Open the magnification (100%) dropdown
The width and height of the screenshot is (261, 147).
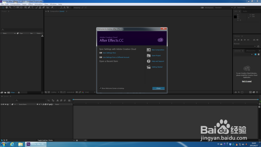click(x=55, y=92)
